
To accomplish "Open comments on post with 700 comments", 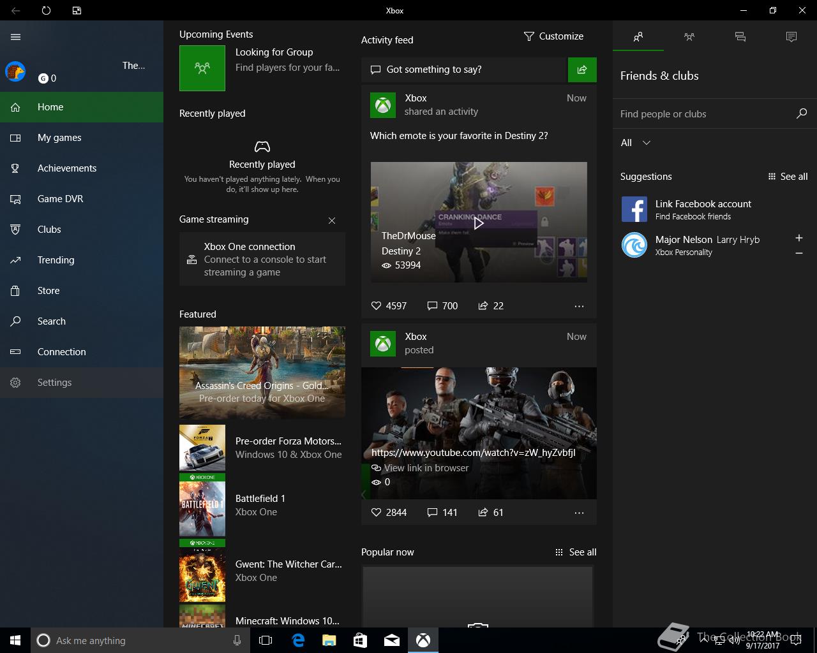I will (442, 306).
